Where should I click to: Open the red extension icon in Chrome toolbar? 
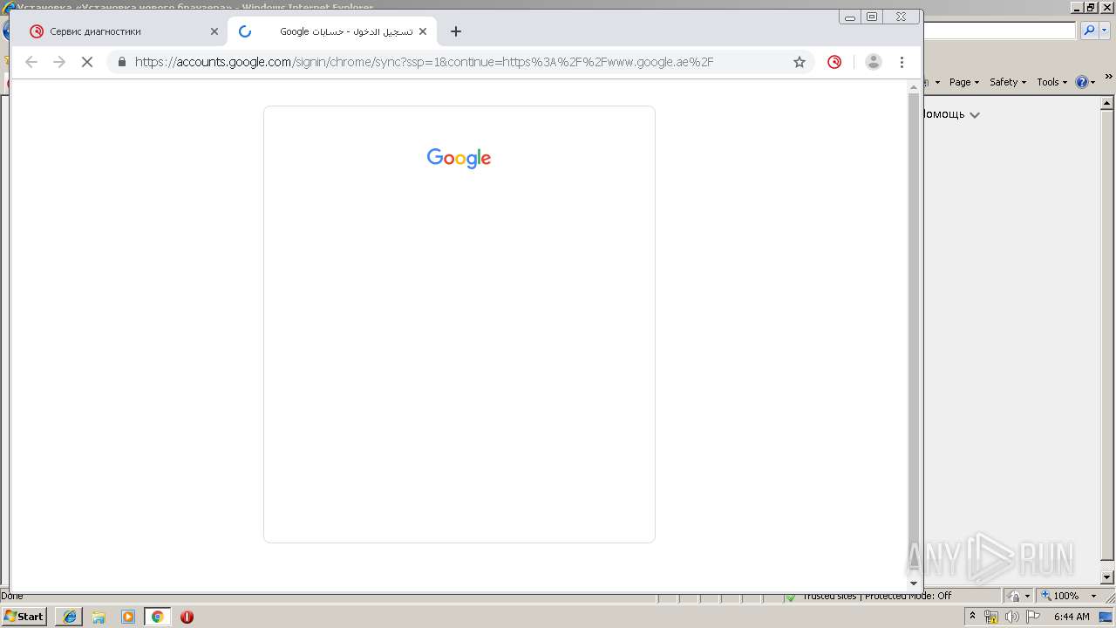[834, 62]
